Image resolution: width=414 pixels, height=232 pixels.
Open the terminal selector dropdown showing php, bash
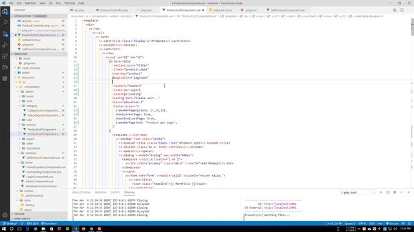click(x=357, y=193)
